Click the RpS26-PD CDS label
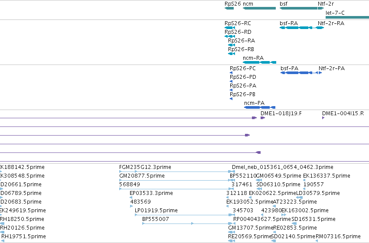 243,77
